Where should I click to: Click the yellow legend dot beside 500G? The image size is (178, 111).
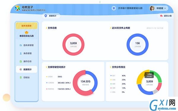[x=47, y=76]
